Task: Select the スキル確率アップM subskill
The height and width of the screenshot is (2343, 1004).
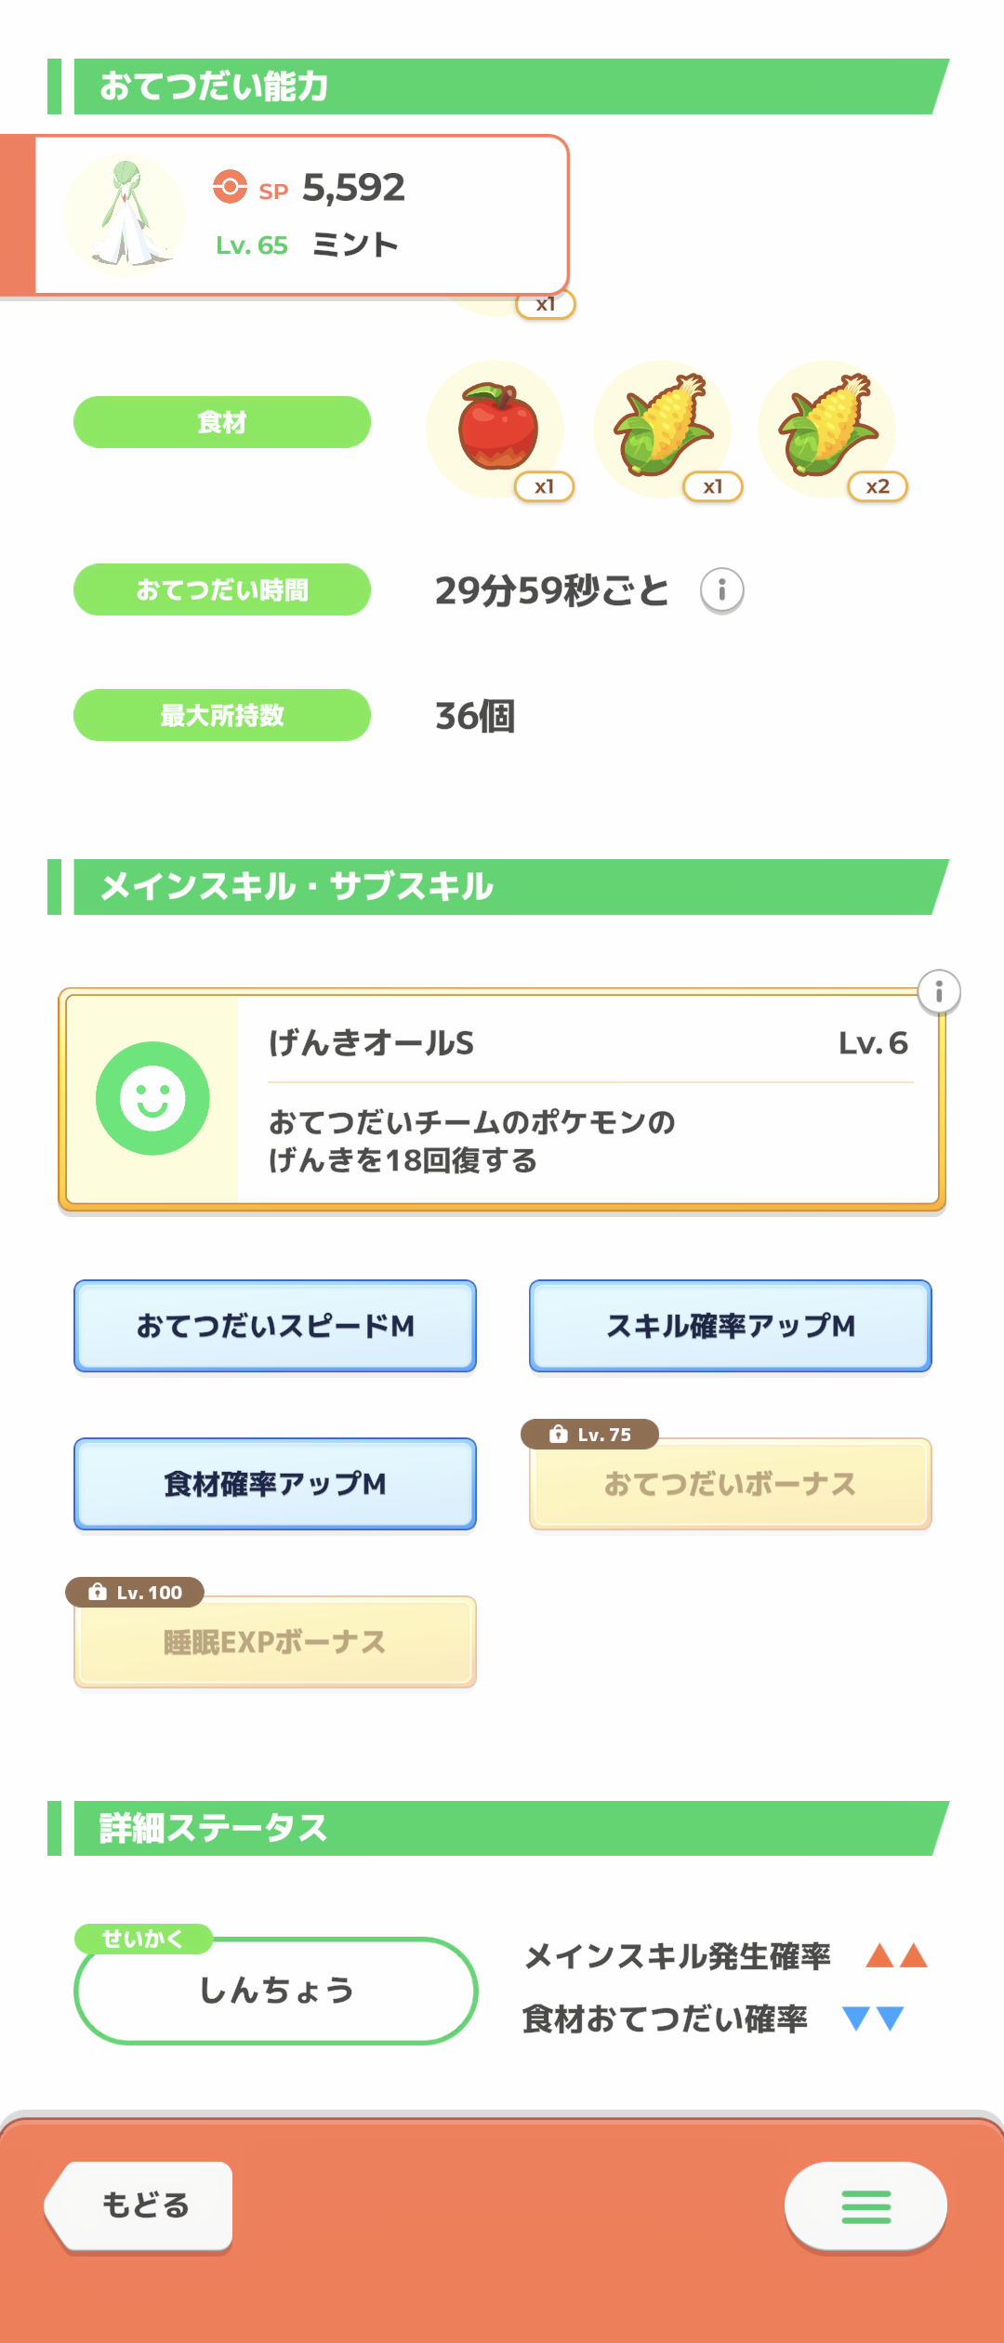Action: point(731,1326)
